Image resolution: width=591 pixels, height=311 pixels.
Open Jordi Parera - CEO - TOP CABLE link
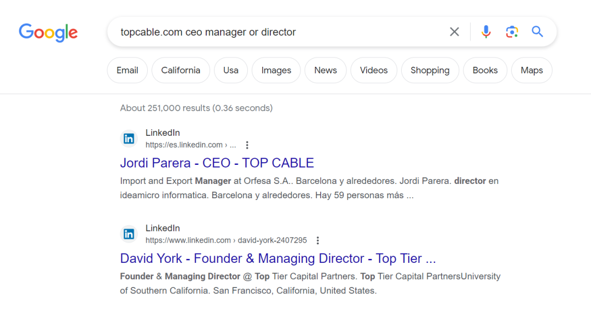[217, 163]
